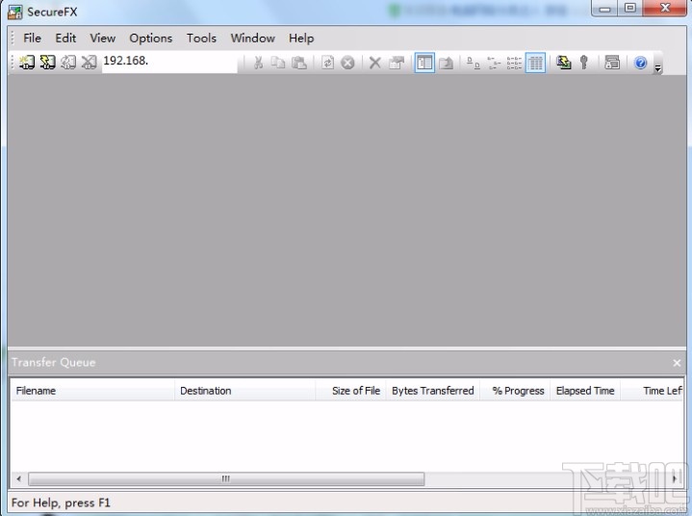Click the delete X toolbar icon

(x=375, y=63)
